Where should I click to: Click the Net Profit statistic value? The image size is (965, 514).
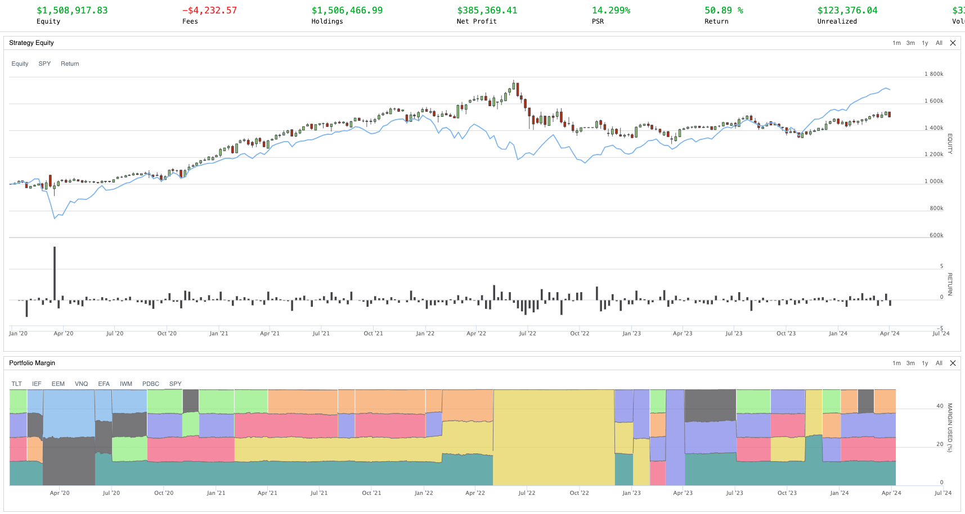pyautogui.click(x=487, y=11)
